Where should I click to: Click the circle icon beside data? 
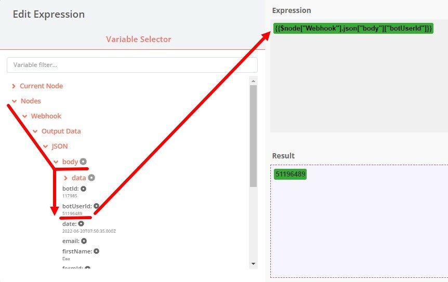point(91,178)
